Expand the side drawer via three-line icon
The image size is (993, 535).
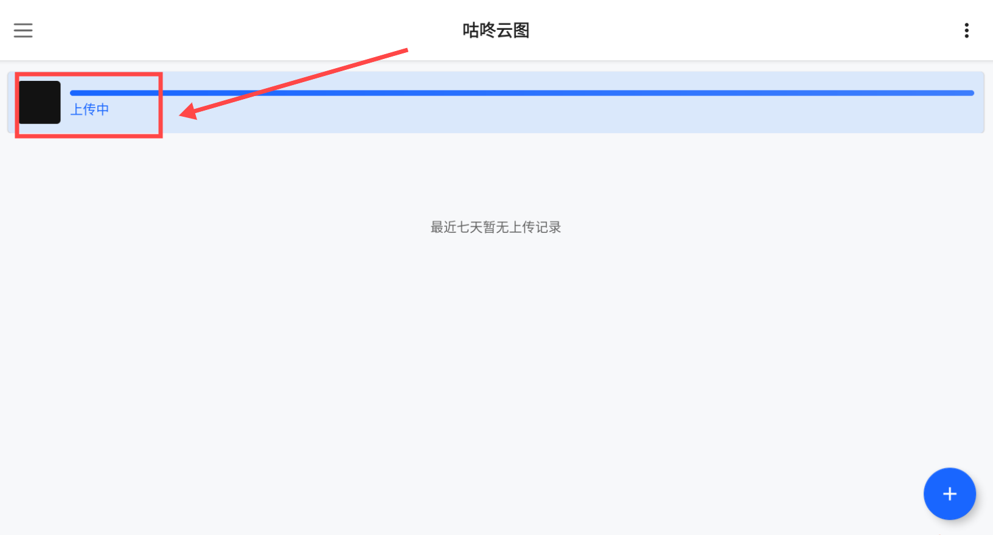(23, 30)
